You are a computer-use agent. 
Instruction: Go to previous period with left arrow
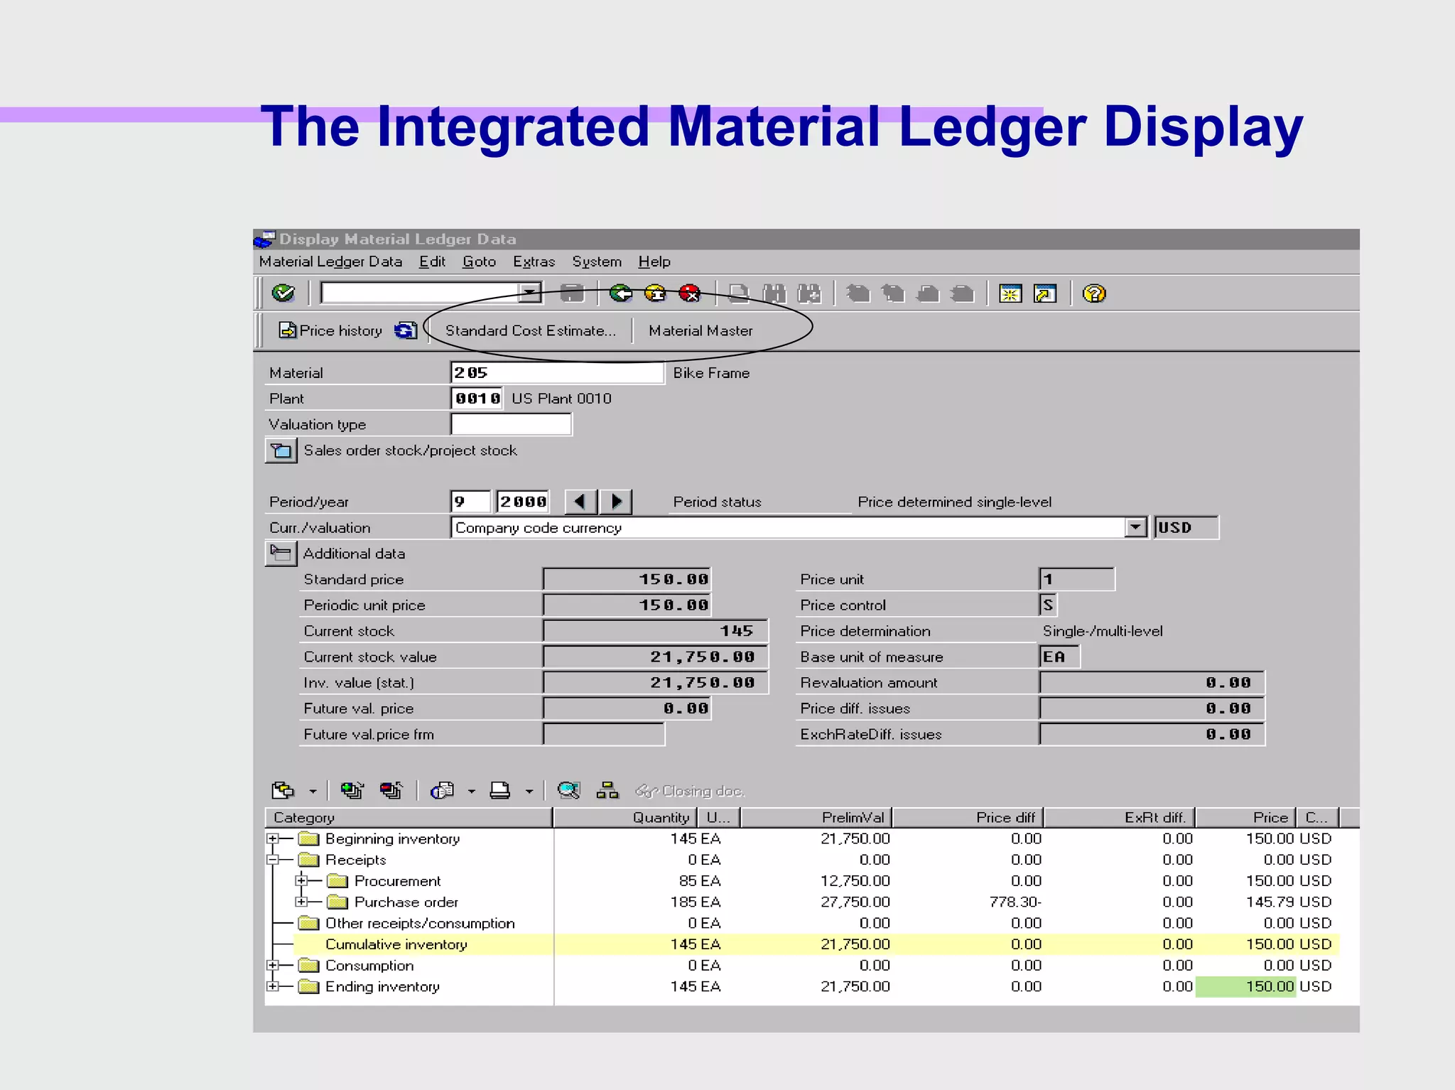point(580,502)
